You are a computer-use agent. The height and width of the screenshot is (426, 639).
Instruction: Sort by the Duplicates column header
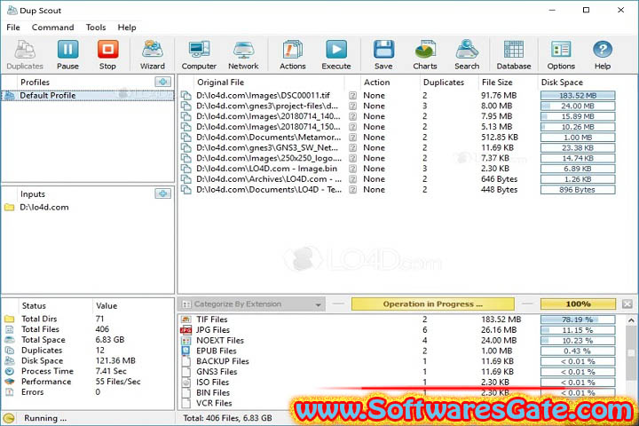(x=444, y=82)
